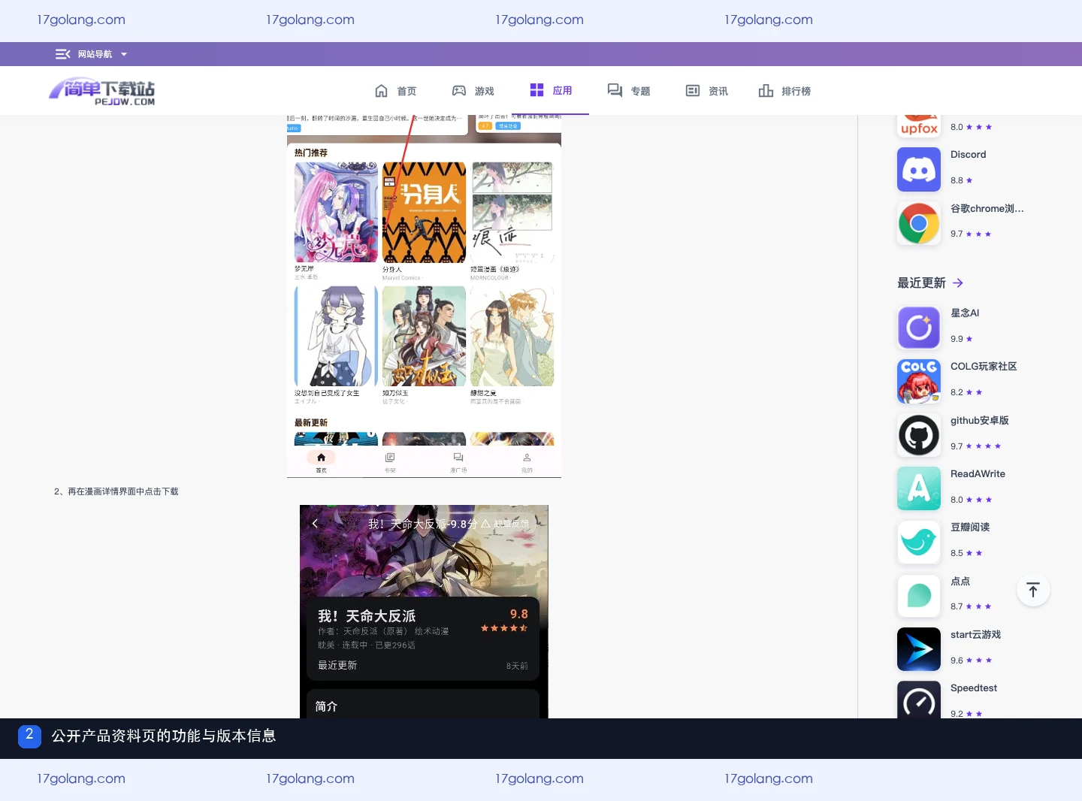Open the ReadAWrite app icon

click(918, 488)
